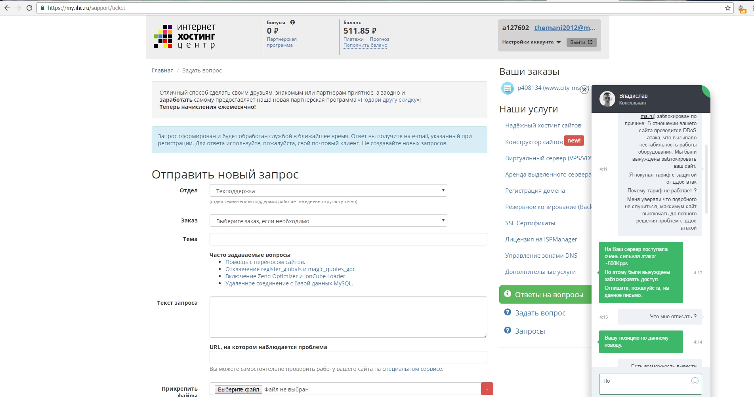The height and width of the screenshot is (397, 754).
Task: Select Задать вопрос in sidebar
Action: [x=540, y=313]
